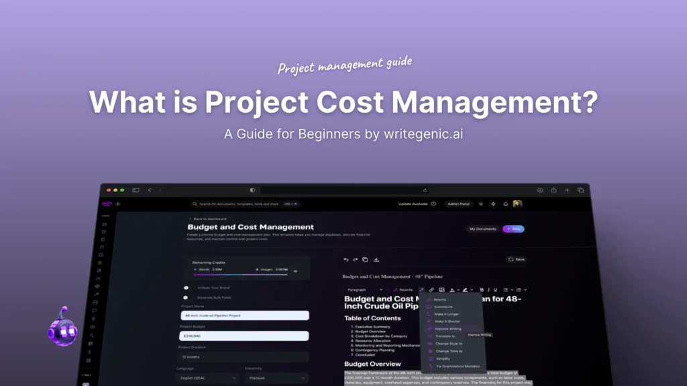Screen dimensions: 687x386
Task: Click Back to dashboard link
Action: coord(208,219)
